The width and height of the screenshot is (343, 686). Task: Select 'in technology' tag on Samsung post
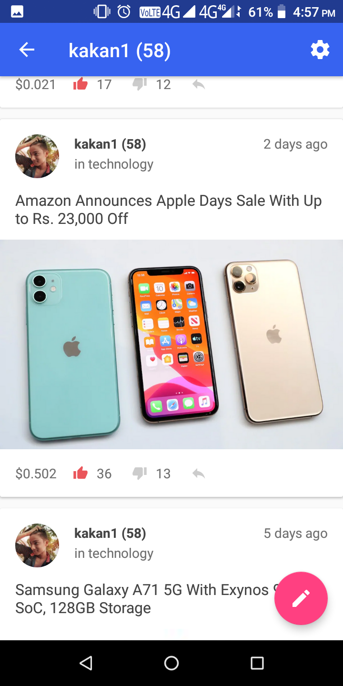pyautogui.click(x=114, y=554)
